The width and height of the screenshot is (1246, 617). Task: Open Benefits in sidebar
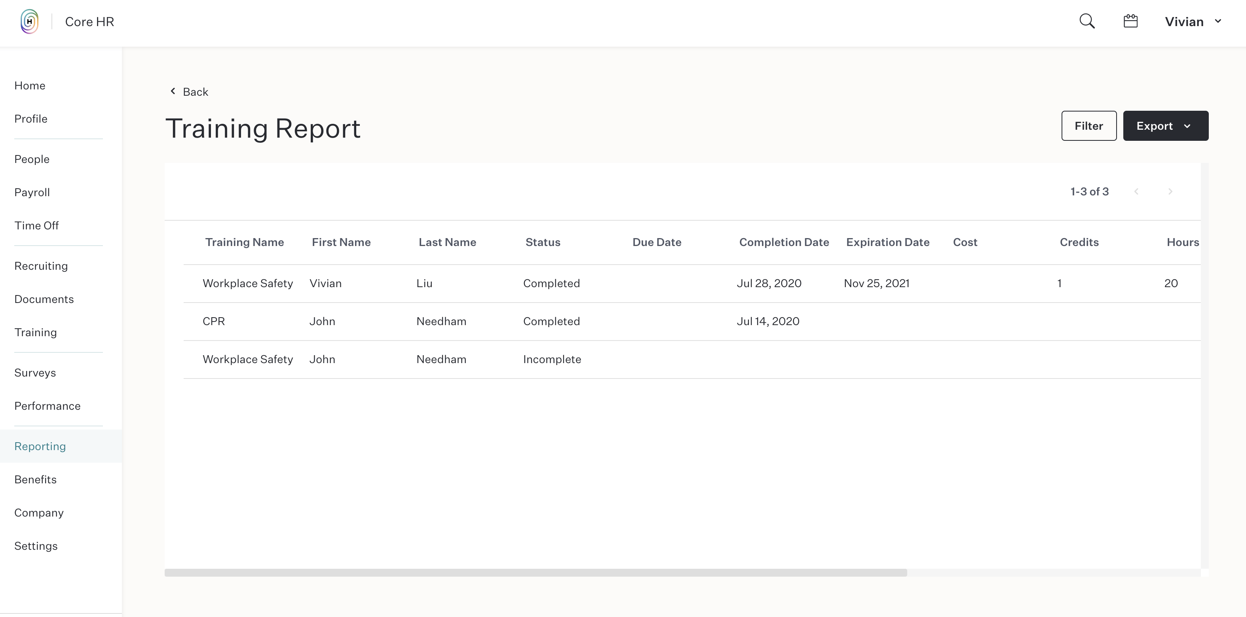[x=35, y=480]
